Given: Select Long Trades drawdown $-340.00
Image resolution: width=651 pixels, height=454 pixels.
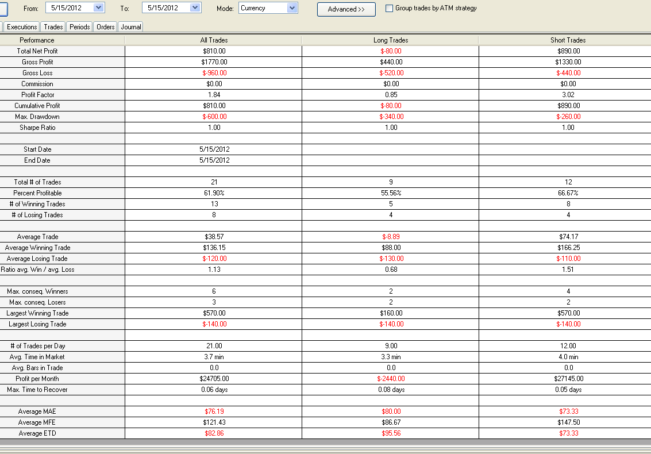Looking at the screenshot, I should coord(391,117).
